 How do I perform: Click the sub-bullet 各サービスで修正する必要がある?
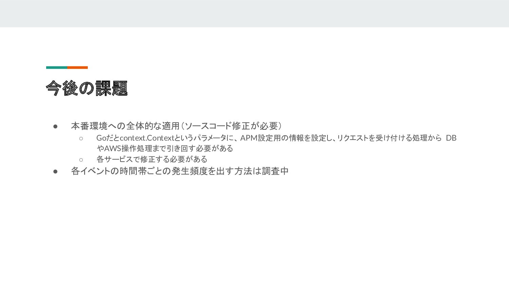(152, 159)
